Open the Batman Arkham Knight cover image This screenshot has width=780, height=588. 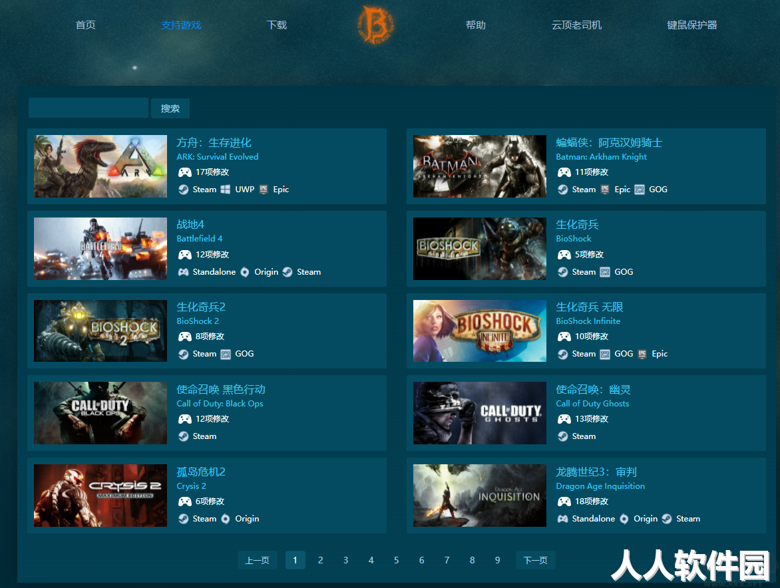click(480, 166)
